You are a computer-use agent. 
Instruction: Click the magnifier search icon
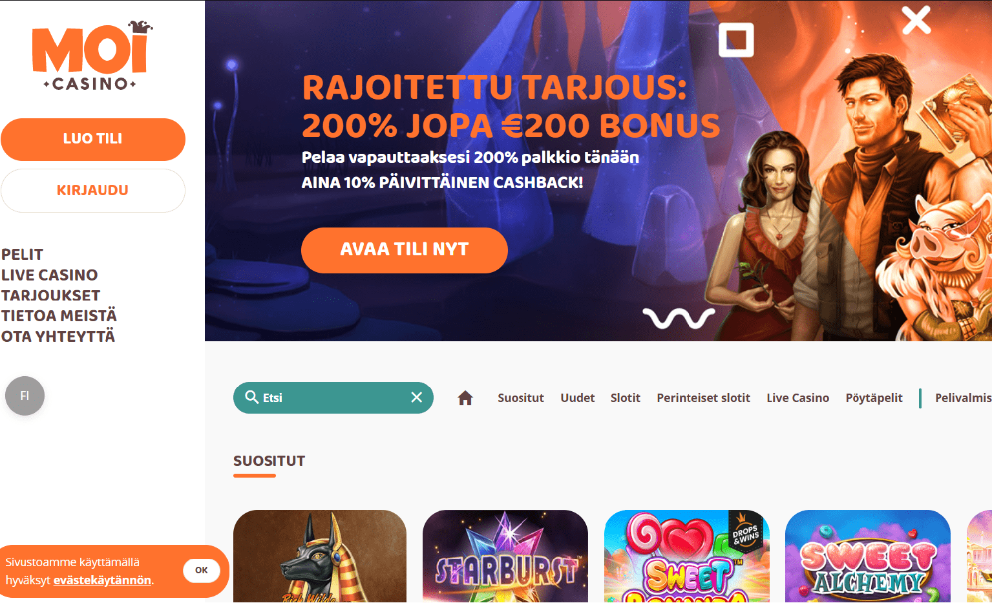252,397
